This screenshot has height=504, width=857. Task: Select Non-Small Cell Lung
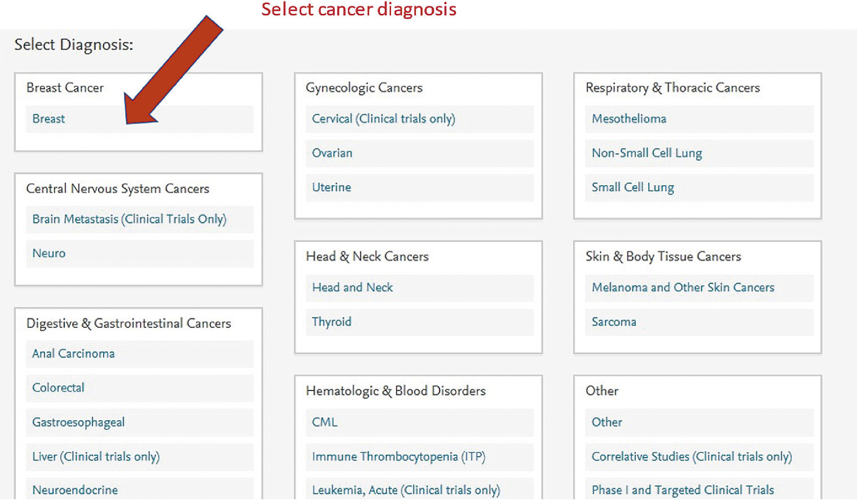pos(646,153)
